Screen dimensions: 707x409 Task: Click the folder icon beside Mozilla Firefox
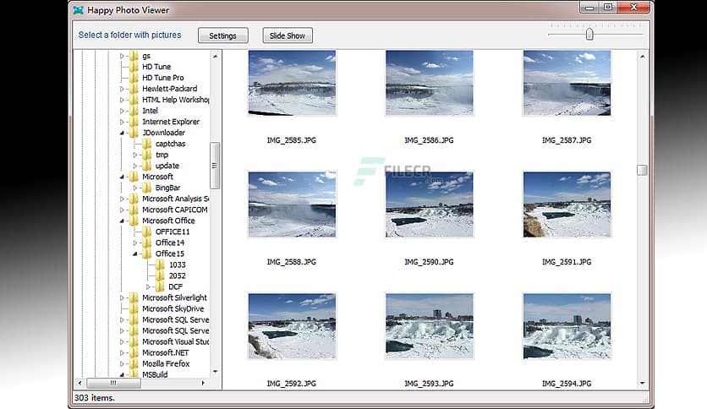pyautogui.click(x=134, y=363)
